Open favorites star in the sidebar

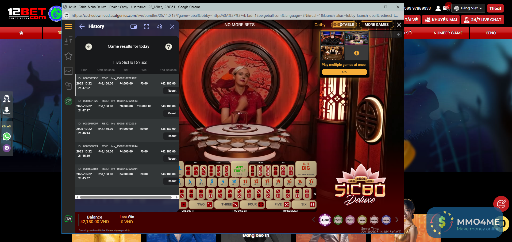point(68,56)
